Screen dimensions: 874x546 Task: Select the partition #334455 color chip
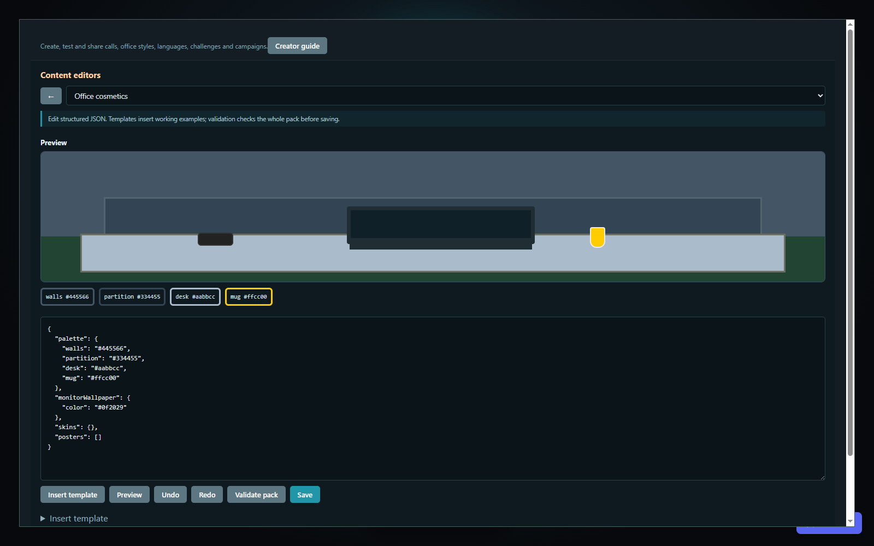point(132,296)
